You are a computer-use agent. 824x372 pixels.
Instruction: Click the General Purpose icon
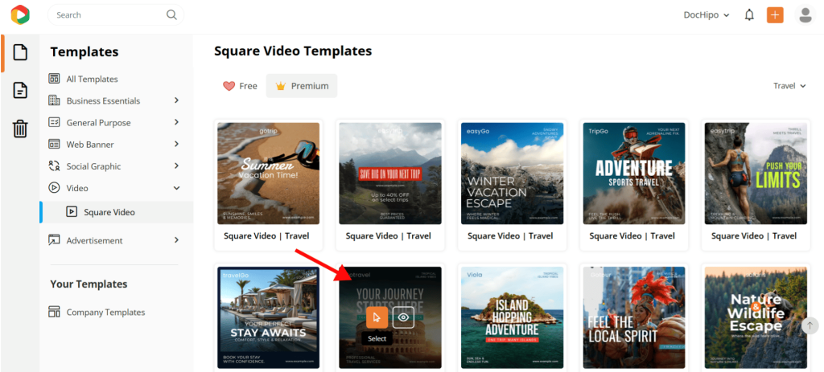coord(54,122)
